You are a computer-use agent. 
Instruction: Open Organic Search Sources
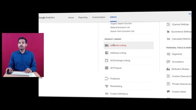(x=121, y=24)
